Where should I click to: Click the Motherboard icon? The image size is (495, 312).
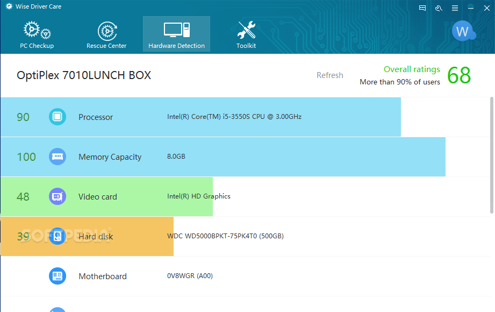pos(58,276)
